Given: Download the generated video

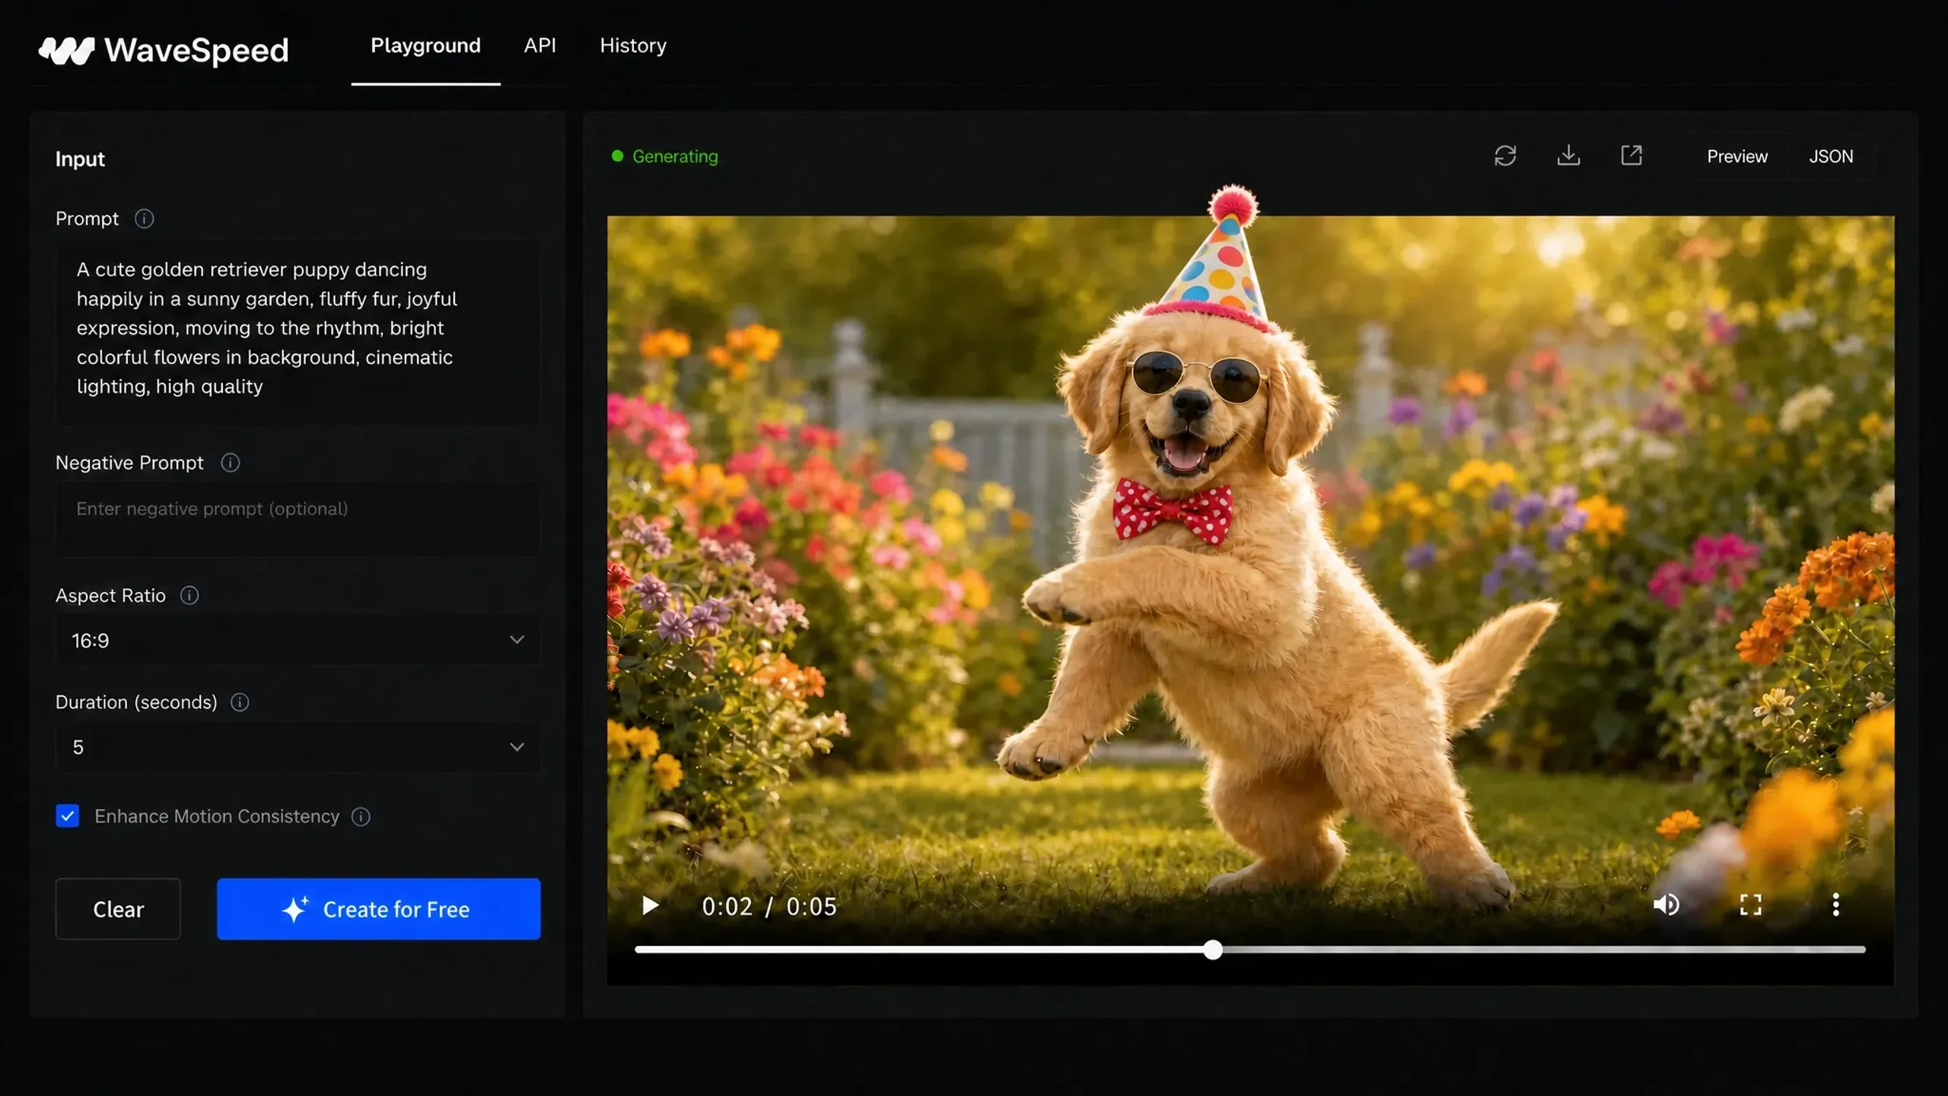Looking at the screenshot, I should [1568, 156].
